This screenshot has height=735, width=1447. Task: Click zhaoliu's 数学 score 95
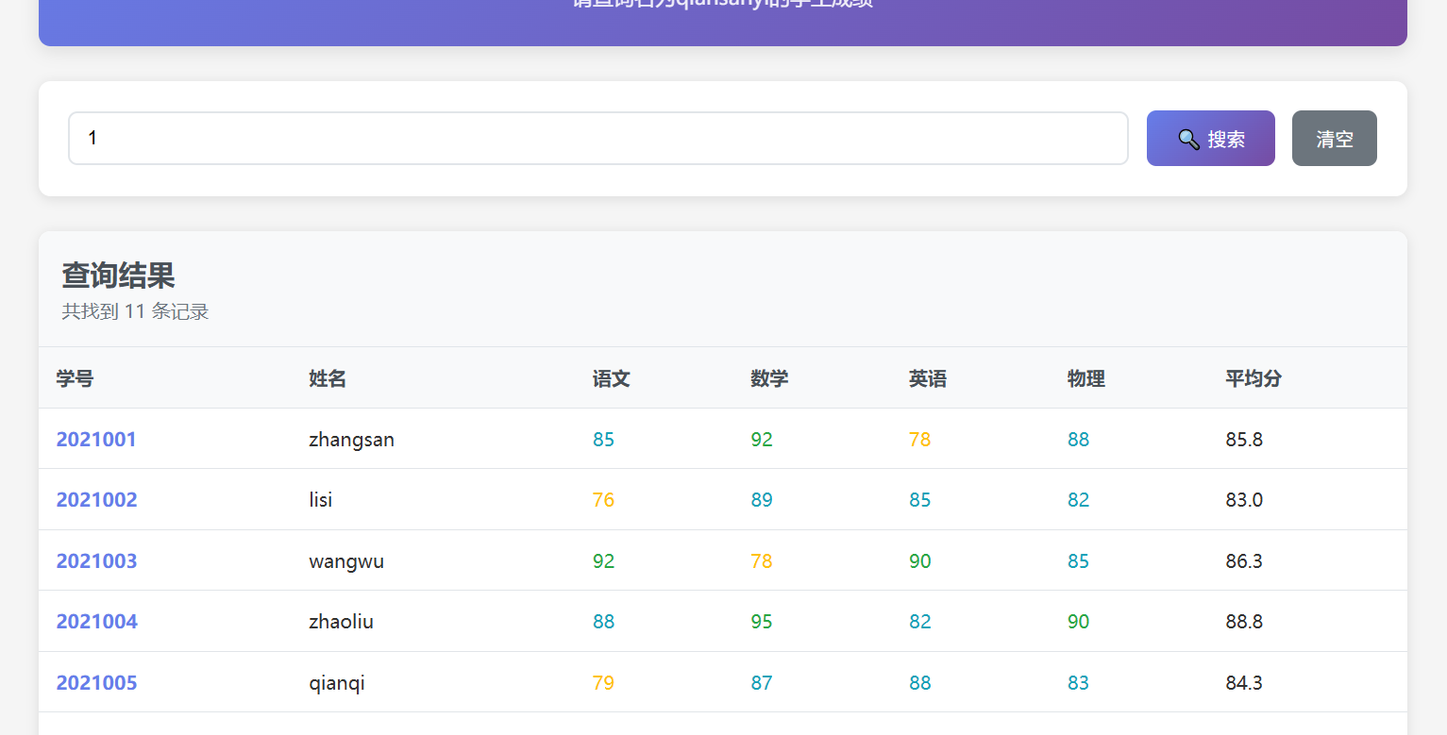[762, 621]
